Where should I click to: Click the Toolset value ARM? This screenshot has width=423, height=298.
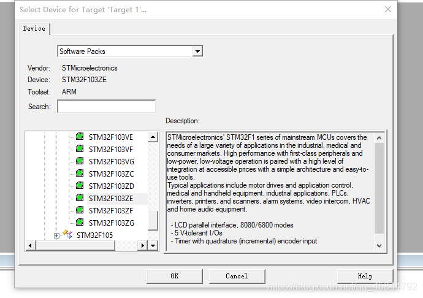click(69, 92)
